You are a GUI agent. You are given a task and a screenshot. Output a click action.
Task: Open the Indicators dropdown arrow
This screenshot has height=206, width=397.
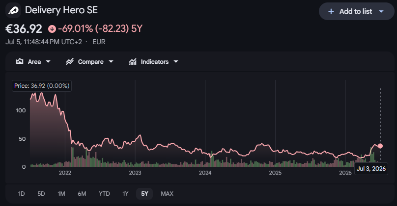tap(176, 61)
